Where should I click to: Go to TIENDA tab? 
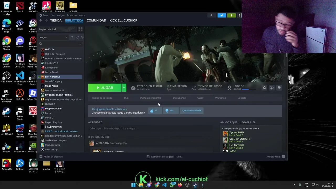coord(56,20)
